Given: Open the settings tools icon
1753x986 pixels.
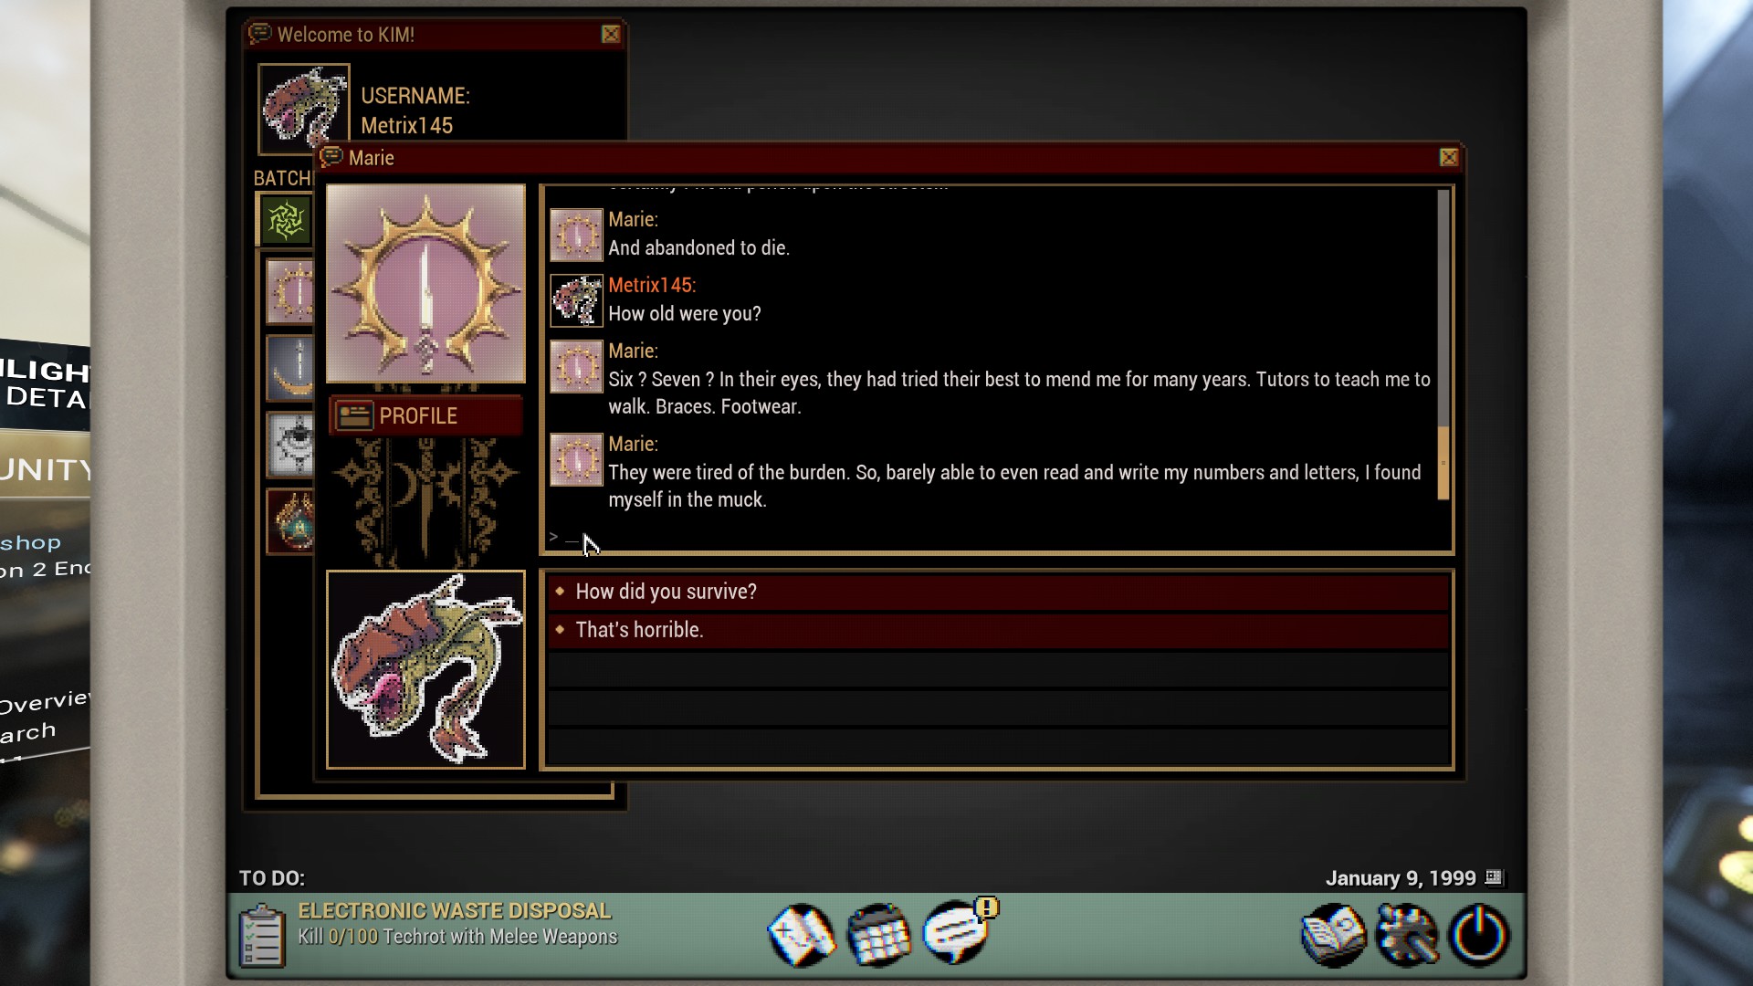Looking at the screenshot, I should 1407,935.
